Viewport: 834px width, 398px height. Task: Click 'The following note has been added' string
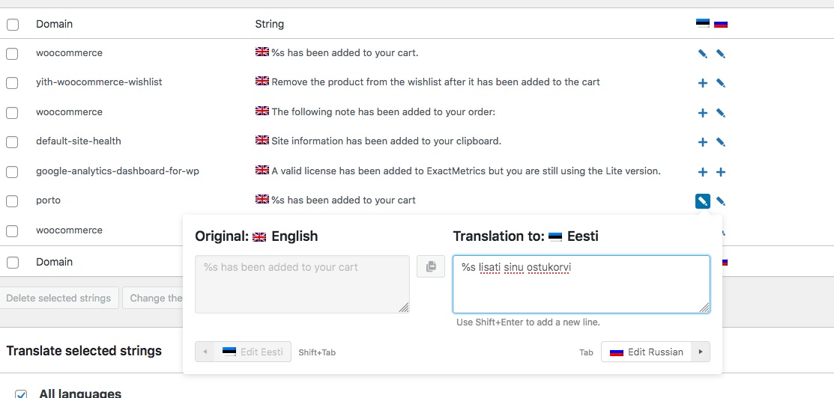(384, 112)
